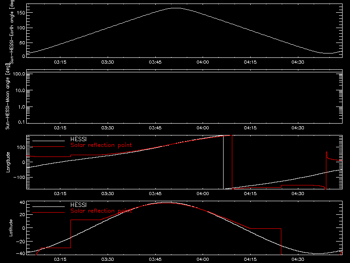Click the 100 tick on Earth angle axis
The image size is (350, 263).
(x=21, y=28)
